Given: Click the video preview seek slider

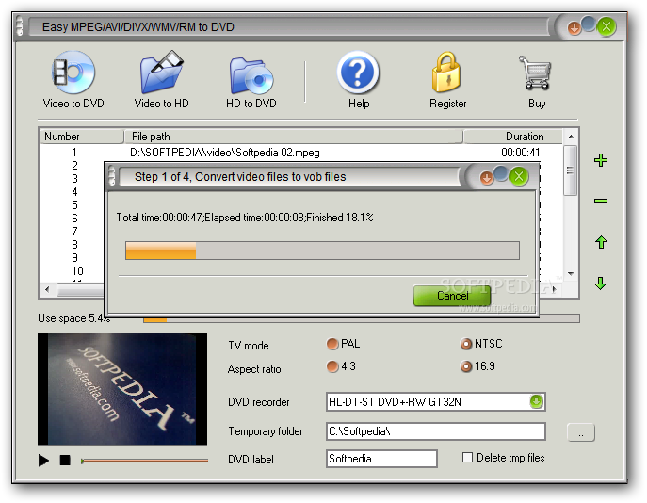Looking at the screenshot, I should (x=144, y=461).
